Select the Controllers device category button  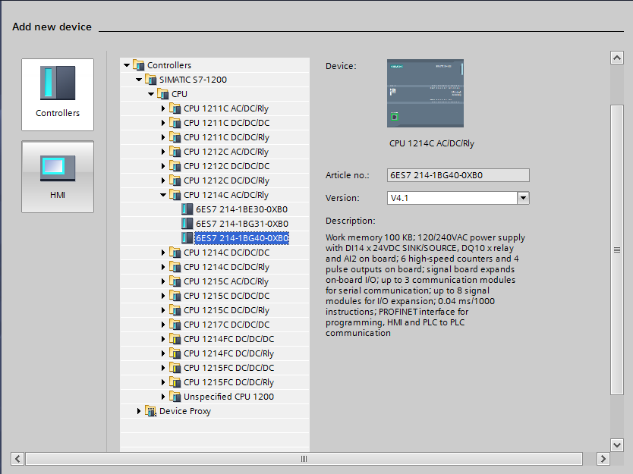coord(58,95)
